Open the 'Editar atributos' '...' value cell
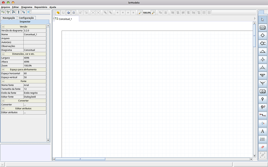 coord(35,112)
